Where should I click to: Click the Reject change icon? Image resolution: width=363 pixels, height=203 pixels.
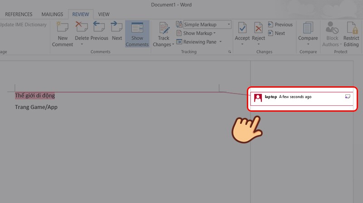(x=258, y=28)
